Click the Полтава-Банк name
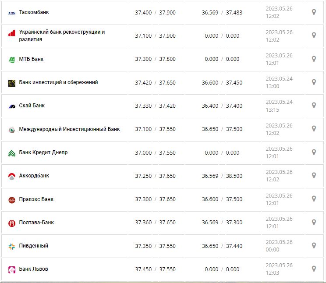 [x=37, y=223]
